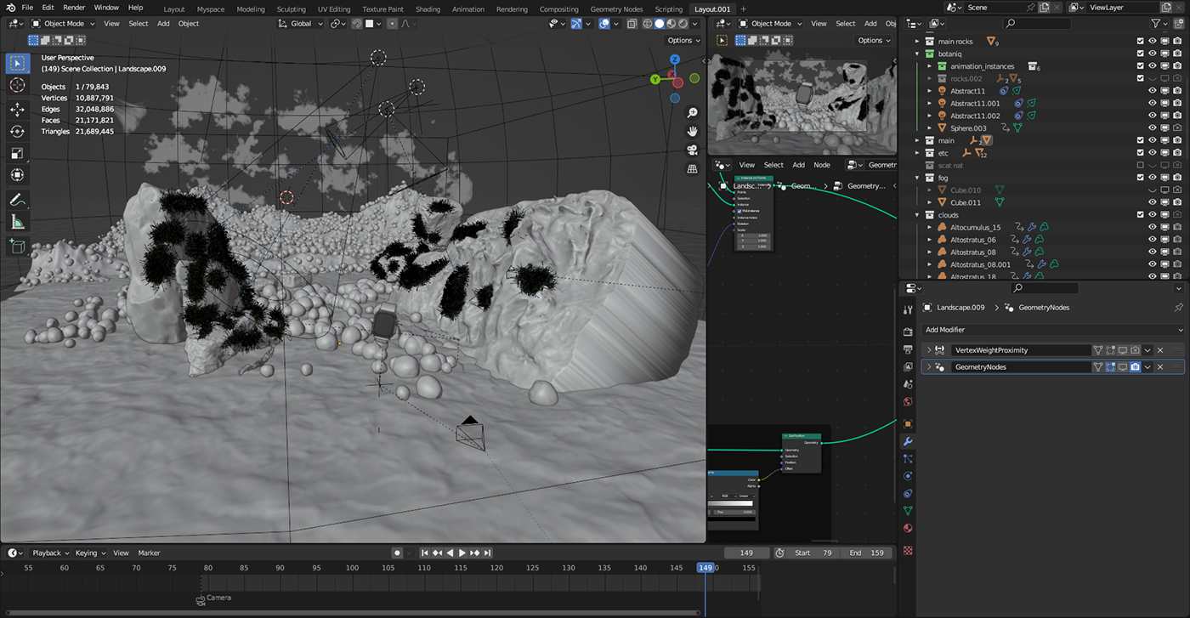Image resolution: width=1190 pixels, height=618 pixels.
Task: Remove the GeometryNodes modifier with X button
Action: (x=1160, y=367)
